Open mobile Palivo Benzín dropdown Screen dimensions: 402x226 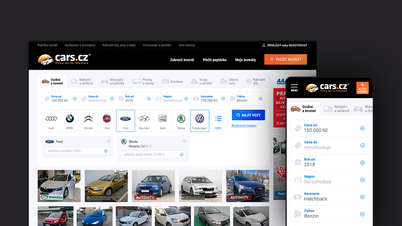[330, 214]
